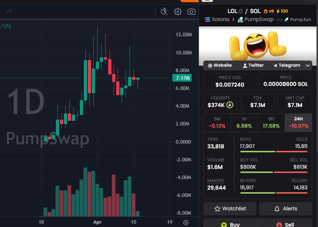Open Alerts for this pair

pos(286,209)
